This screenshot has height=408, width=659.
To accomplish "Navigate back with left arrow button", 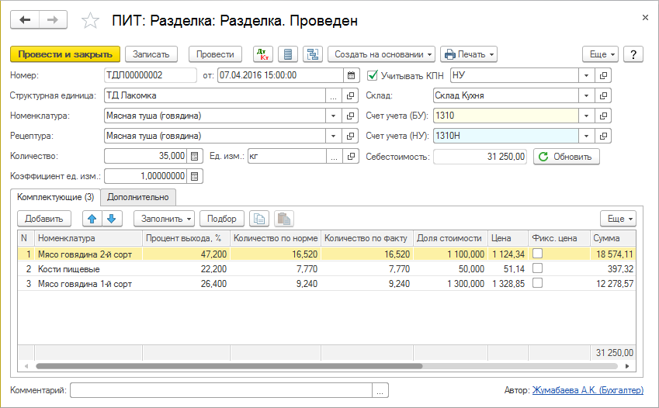I will [24, 20].
